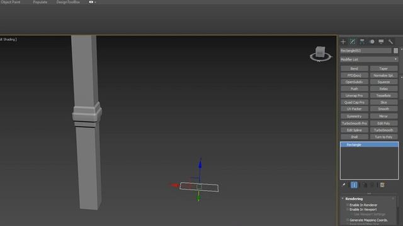Open the Modifier List dropdown
The height and width of the screenshot is (226, 403).
(x=370, y=60)
